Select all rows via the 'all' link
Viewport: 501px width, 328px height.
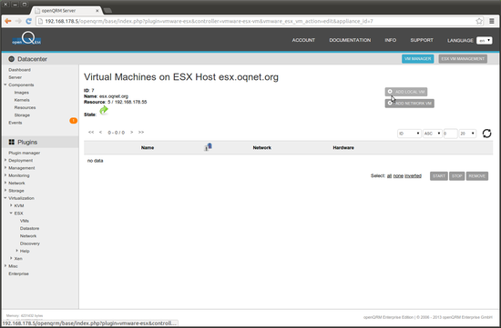pos(389,176)
